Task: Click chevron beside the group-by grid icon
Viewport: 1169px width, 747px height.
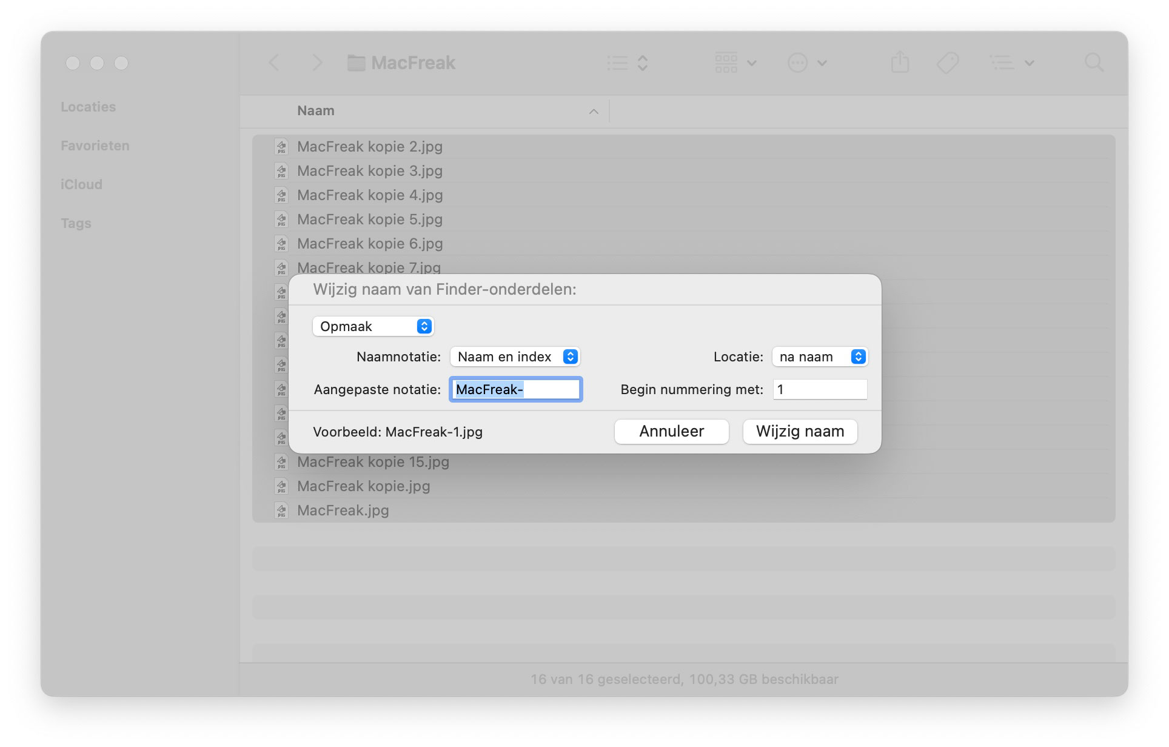Action: (x=752, y=63)
